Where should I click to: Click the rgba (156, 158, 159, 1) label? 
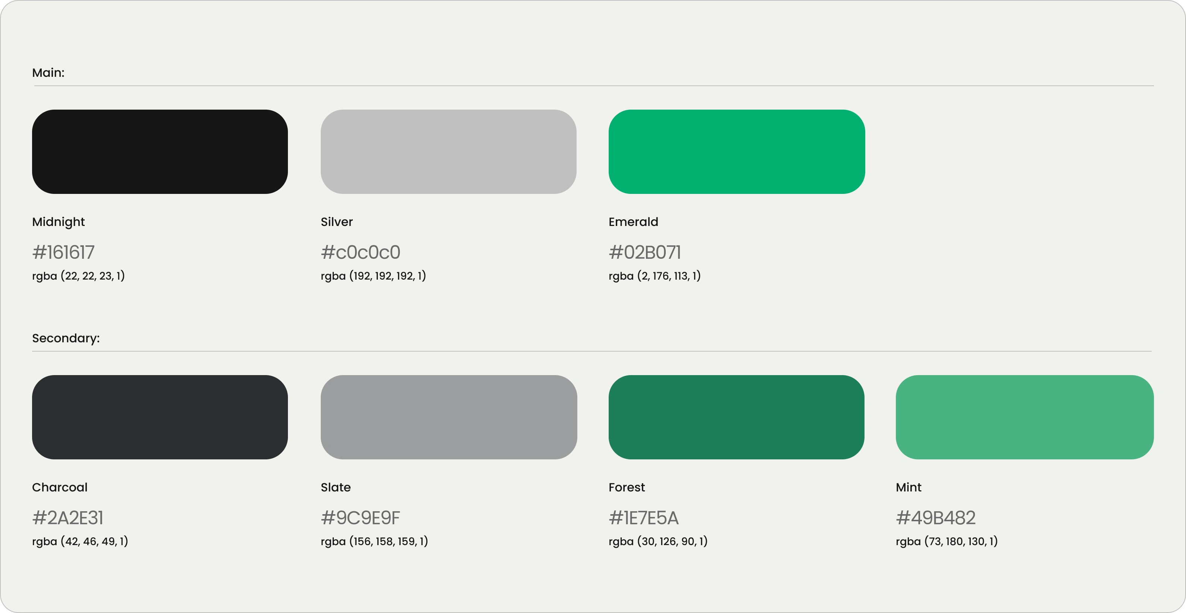[374, 541]
